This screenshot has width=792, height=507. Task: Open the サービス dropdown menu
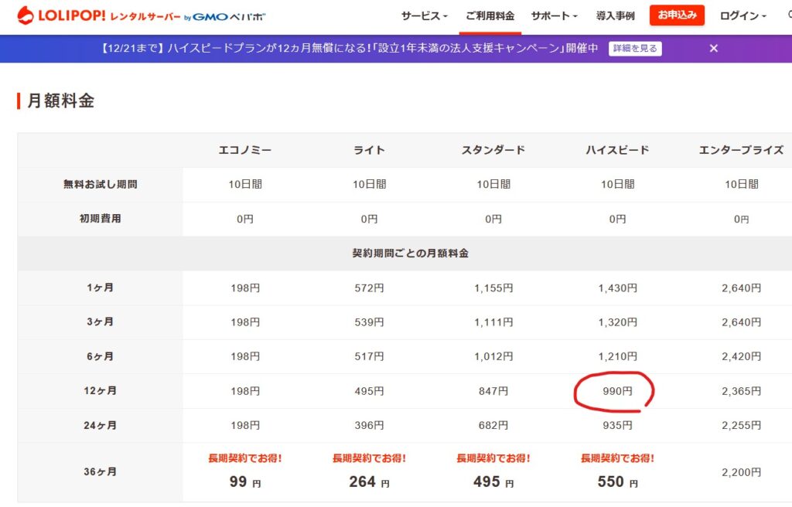click(424, 15)
